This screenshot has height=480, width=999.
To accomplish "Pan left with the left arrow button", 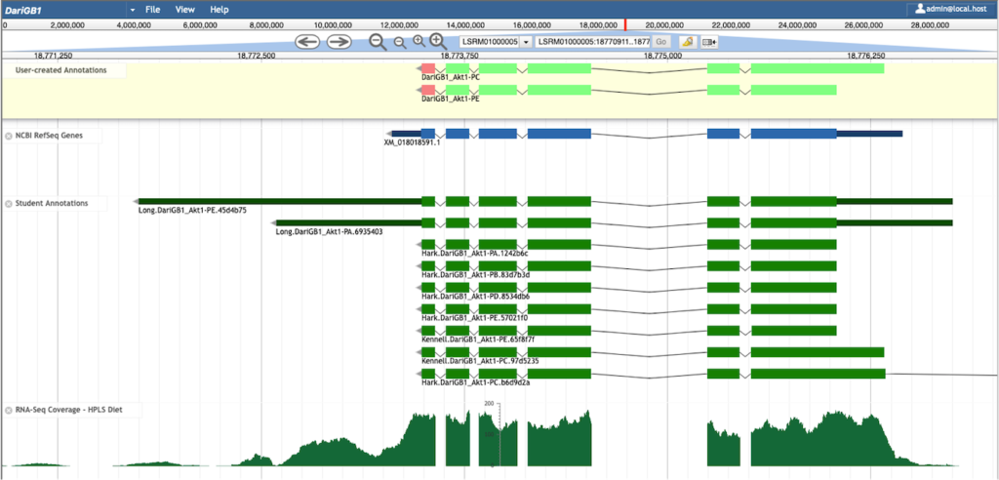I will [308, 42].
